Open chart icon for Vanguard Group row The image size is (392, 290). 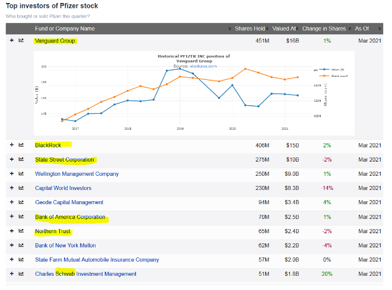21,40
